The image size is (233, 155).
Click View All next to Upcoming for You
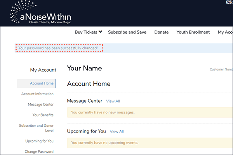pos(116,132)
